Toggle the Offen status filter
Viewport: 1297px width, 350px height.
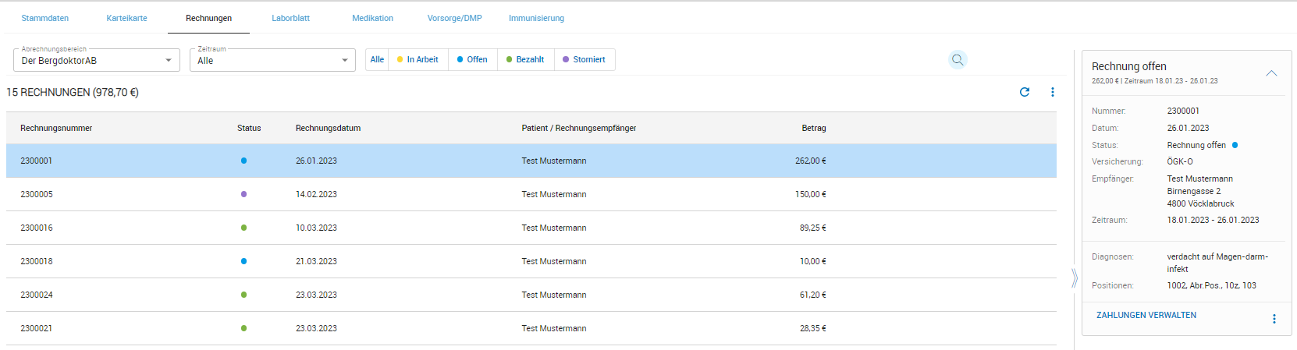472,60
